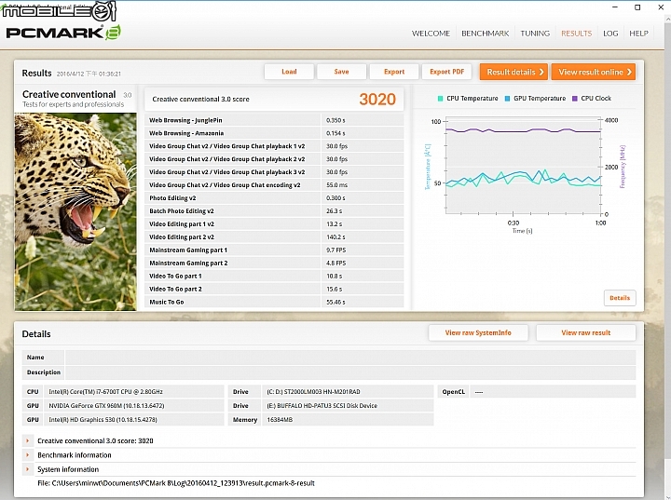Screen dimensions: 671x500
Task: Go to the LOG tab
Action: pyautogui.click(x=610, y=34)
